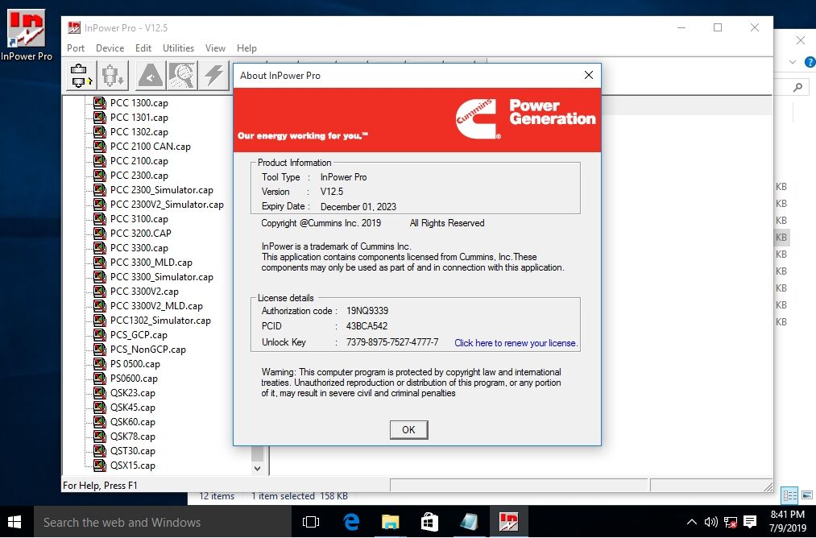Click the notebook app taskbar icon

tap(469, 522)
